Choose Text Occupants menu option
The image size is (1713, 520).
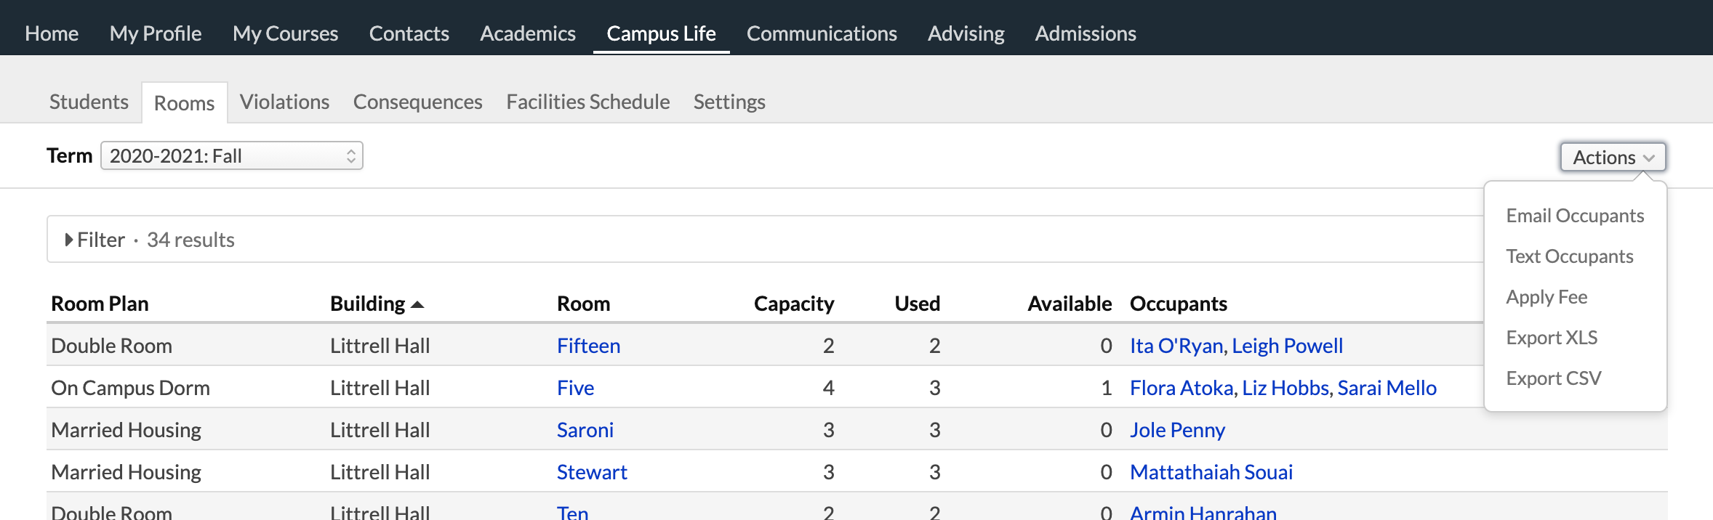[1569, 256]
